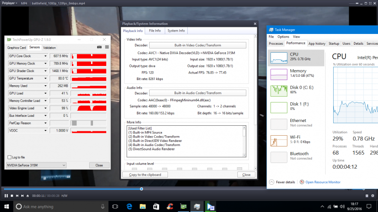The width and height of the screenshot is (378, 212).
Task: Open Task View on the taskbar
Action: 115,207
